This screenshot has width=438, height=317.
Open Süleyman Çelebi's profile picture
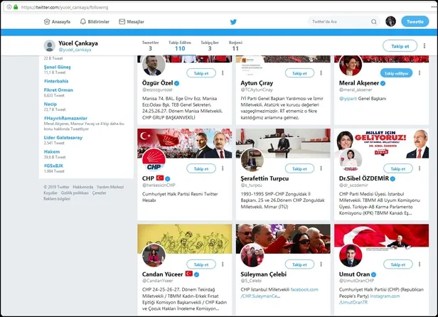pyautogui.click(x=252, y=255)
